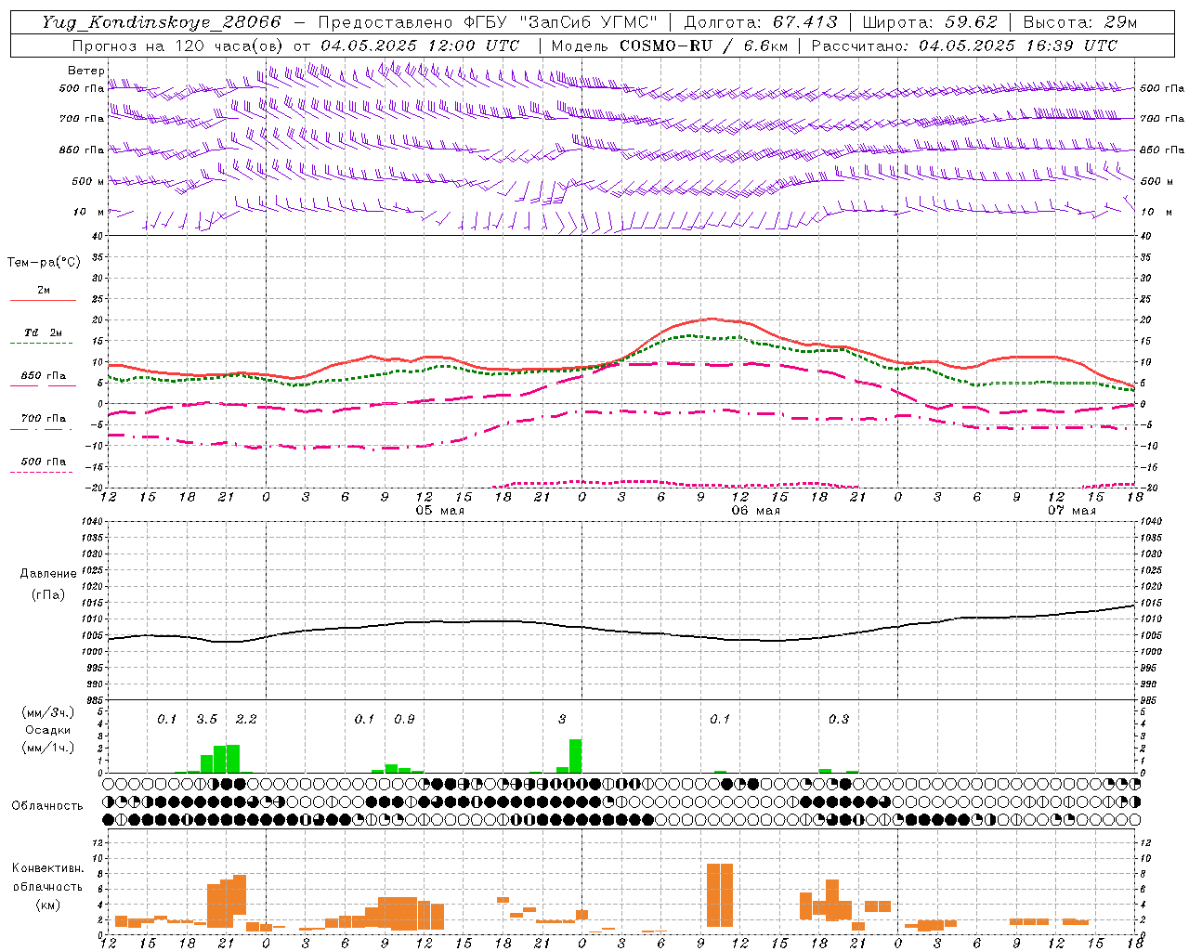Click the 0.9 precipitation amount
This screenshot has width=1189, height=951.
(x=404, y=720)
